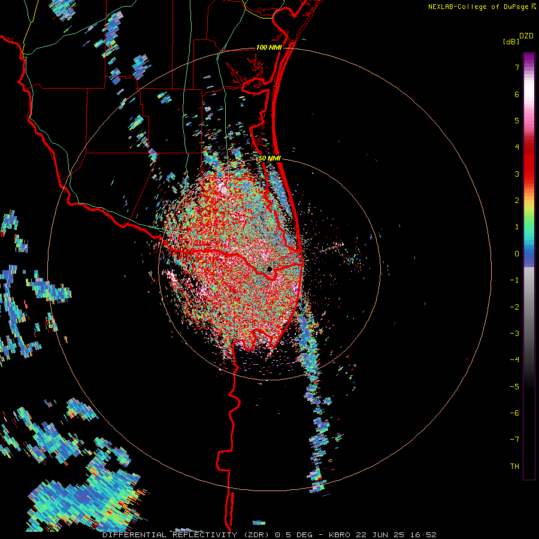
Task: Click the scale tick label 4
Action: pyautogui.click(x=517, y=147)
